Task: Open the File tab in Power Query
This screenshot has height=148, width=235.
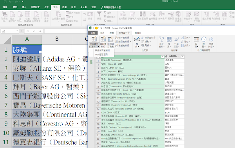Action: [x=92, y=33]
